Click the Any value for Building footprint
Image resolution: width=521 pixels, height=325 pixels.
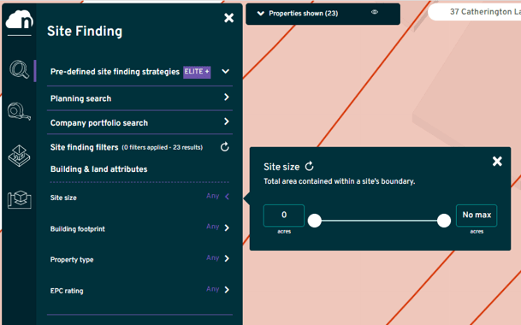coord(213,227)
